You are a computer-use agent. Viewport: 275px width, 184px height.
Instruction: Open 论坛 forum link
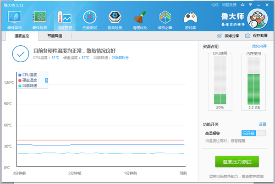[x=215, y=5]
